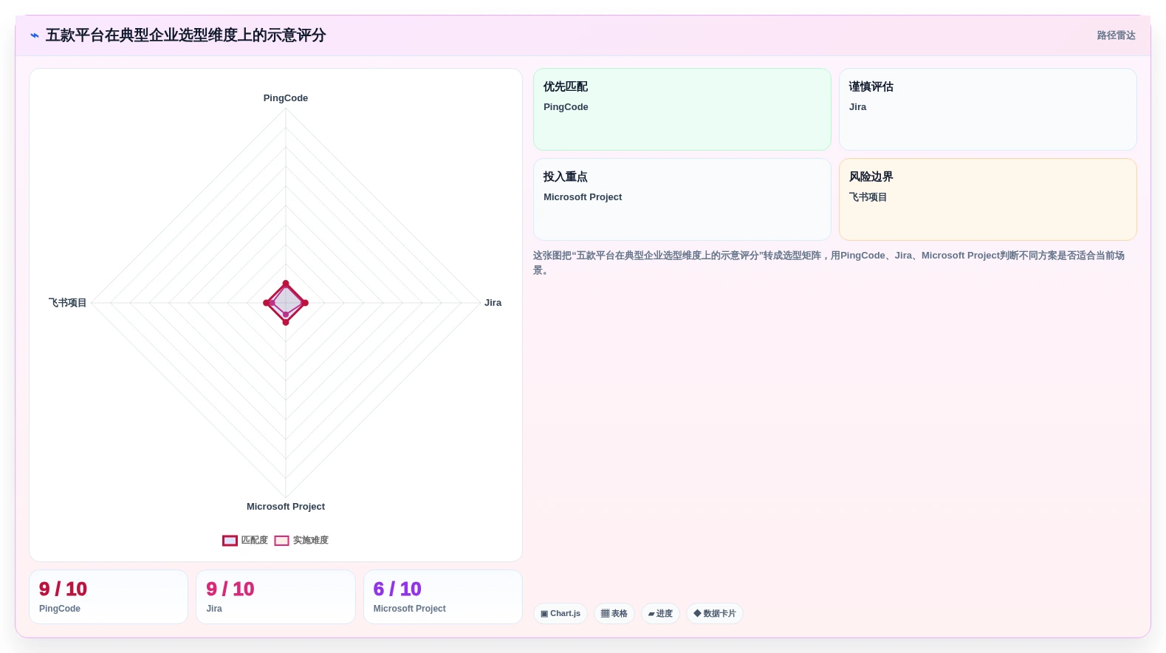Click the blue lightning icon beside the title
Viewport: 1166px width, 653px height.
[35, 35]
